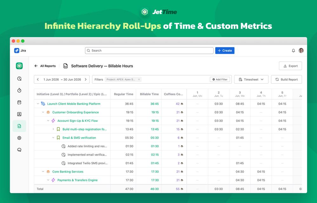This screenshot has width=317, height=203.
Task: Click worklog clock icon for Added rate limiting
Action: tap(63, 146)
